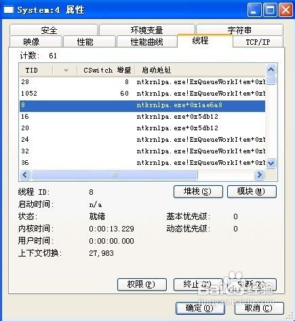295x321 pixels.
Task: Click the sort arrow column header
Action: pyautogui.click(x=65, y=71)
